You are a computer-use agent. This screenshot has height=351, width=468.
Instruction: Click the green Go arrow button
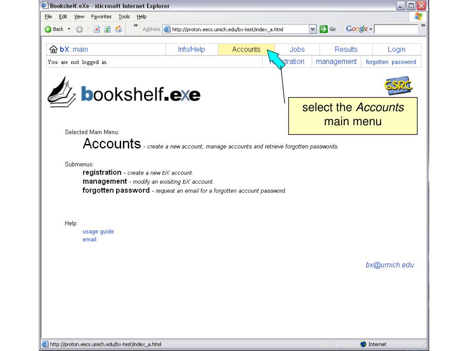pyautogui.click(x=323, y=29)
